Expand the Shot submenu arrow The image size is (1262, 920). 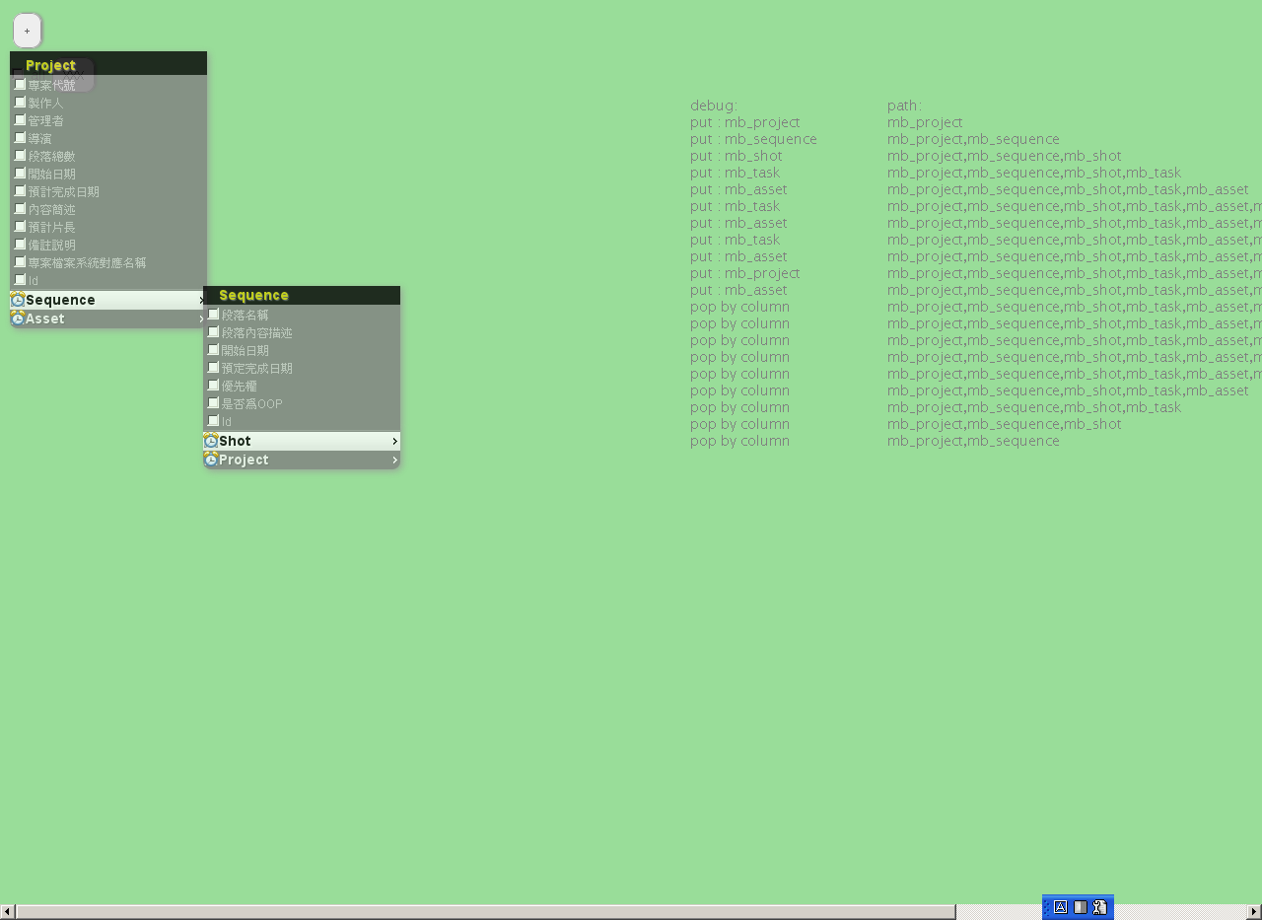coord(394,441)
